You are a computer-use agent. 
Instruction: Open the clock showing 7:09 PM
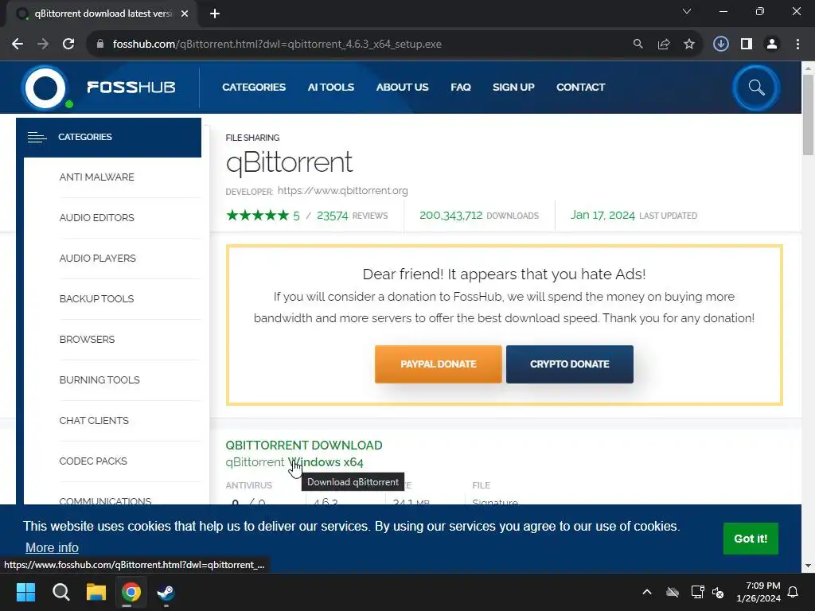pos(758,592)
